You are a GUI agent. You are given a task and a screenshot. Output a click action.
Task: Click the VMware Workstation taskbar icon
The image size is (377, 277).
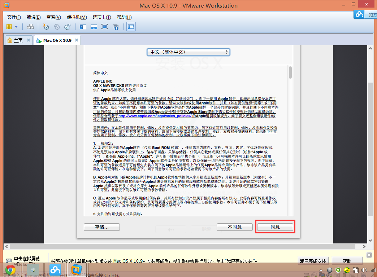(76, 270)
